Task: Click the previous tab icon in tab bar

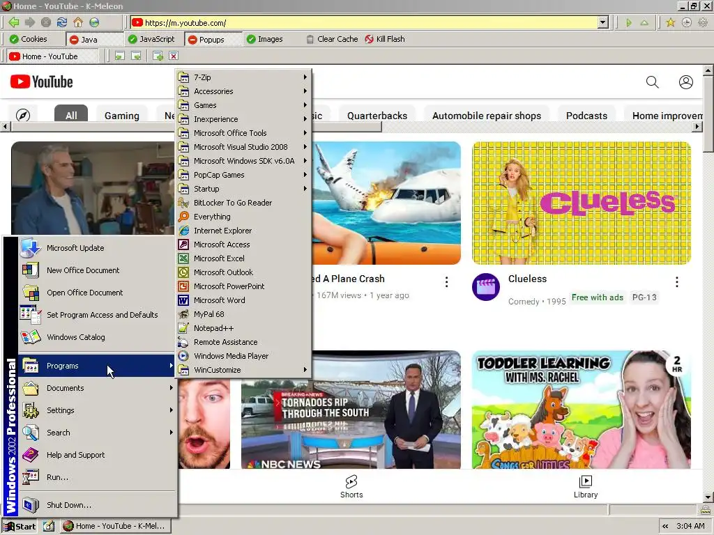Action: [119, 56]
